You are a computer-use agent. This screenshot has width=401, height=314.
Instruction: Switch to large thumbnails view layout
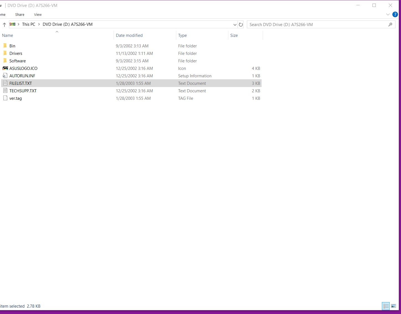pos(394,306)
